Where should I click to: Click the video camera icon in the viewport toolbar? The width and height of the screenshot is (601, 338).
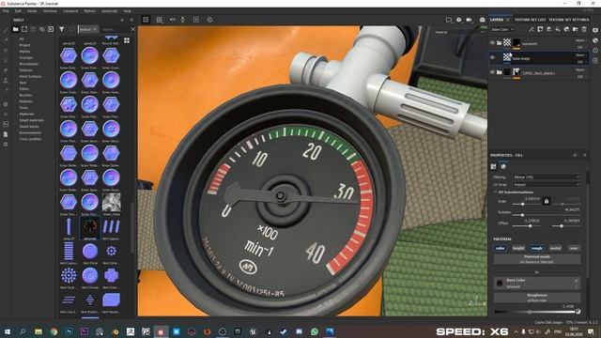click(x=469, y=20)
